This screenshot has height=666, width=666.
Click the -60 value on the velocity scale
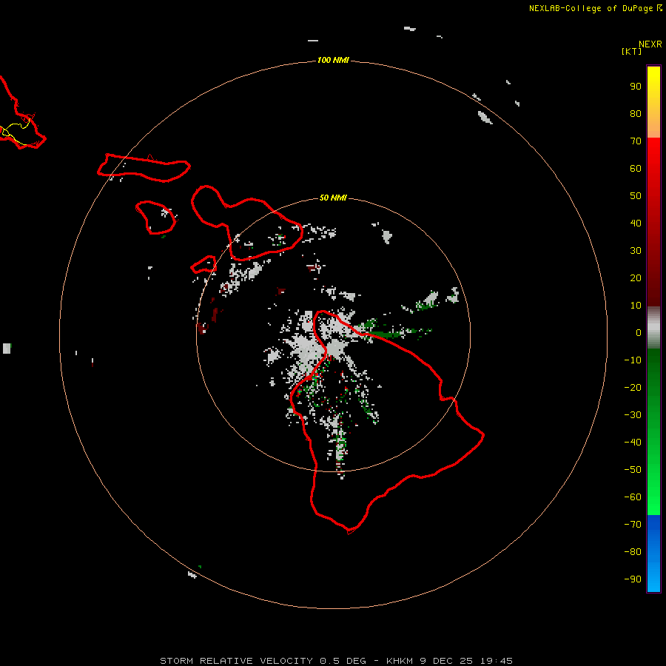tap(633, 497)
